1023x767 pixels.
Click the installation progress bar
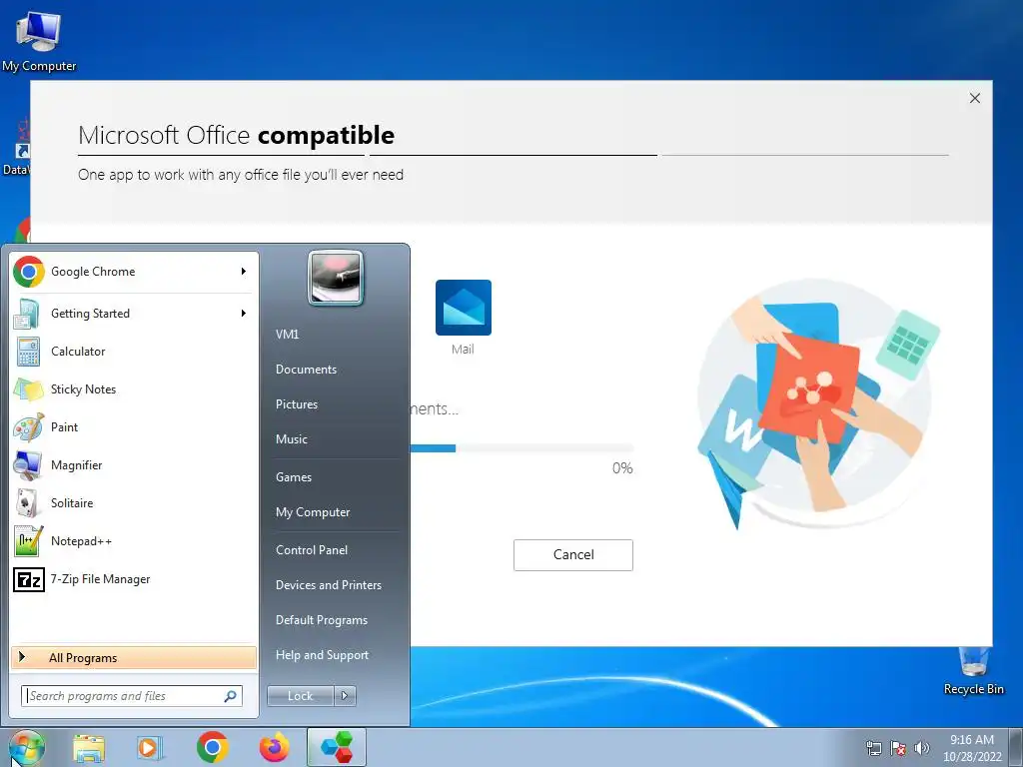521,448
